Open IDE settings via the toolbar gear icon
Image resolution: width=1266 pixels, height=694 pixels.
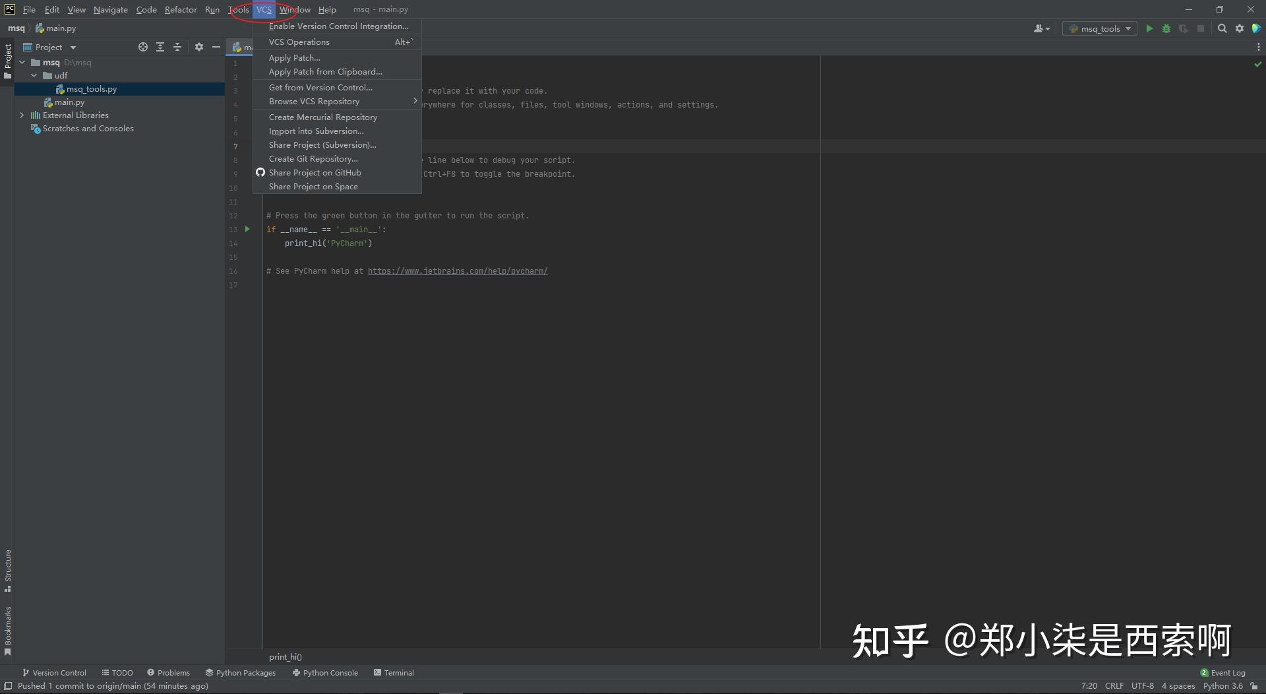1240,28
